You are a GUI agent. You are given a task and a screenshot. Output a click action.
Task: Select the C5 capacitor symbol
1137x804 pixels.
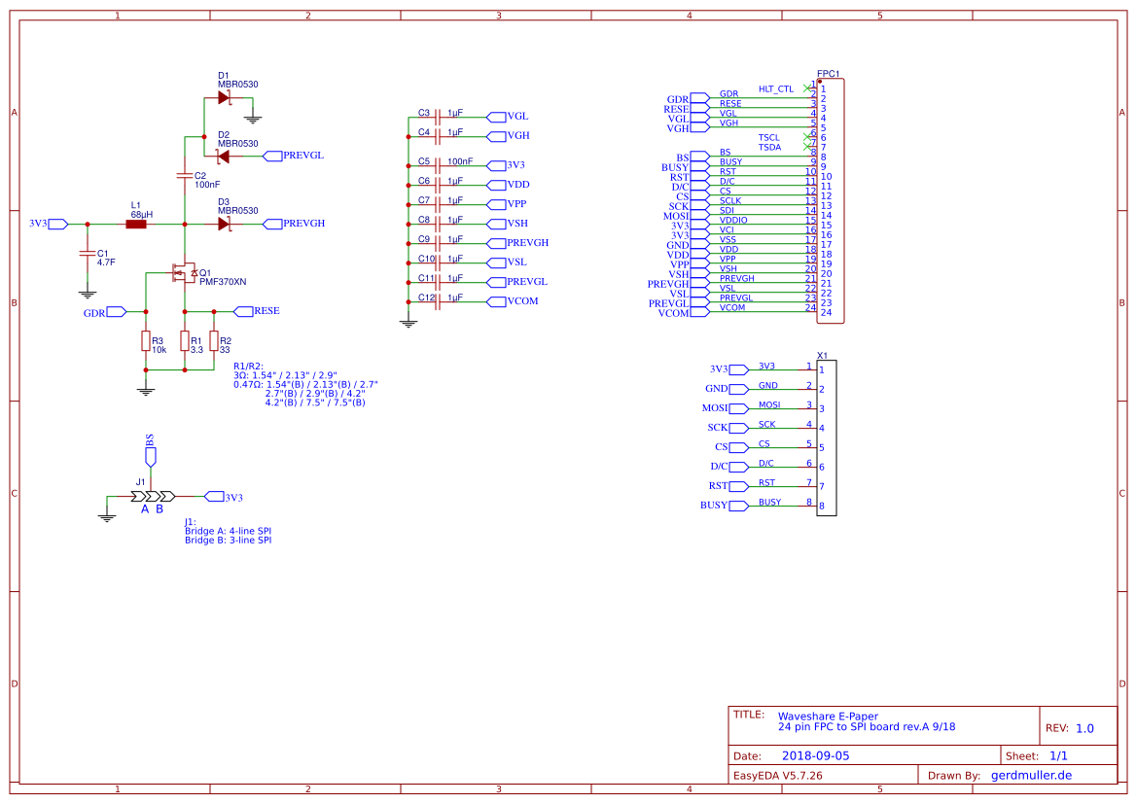click(438, 165)
